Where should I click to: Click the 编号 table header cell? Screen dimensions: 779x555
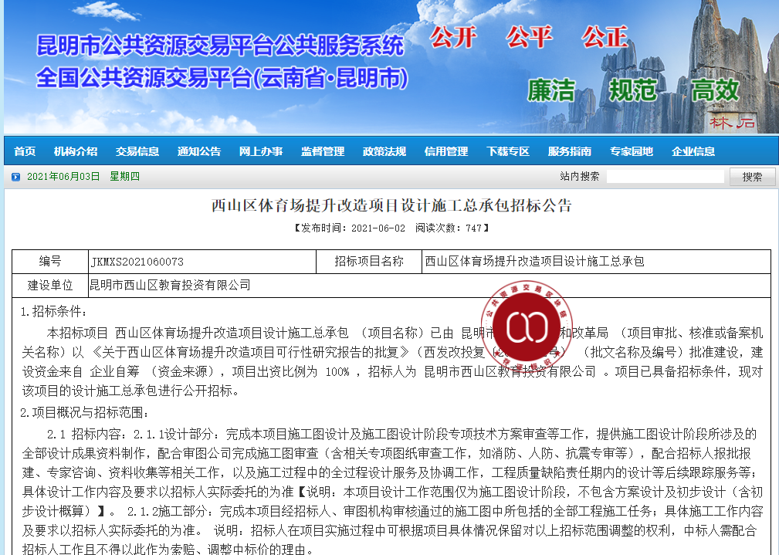click(50, 262)
